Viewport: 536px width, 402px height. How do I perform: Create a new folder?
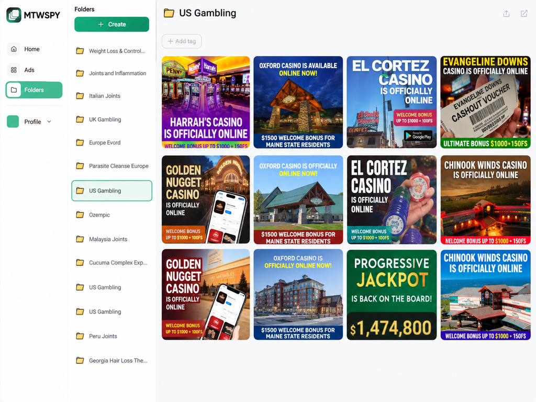tap(112, 24)
